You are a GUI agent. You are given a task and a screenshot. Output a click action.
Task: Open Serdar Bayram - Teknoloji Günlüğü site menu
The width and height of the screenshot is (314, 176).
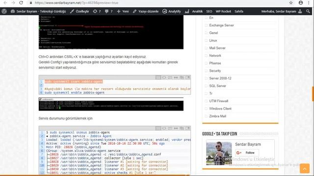click(38, 11)
